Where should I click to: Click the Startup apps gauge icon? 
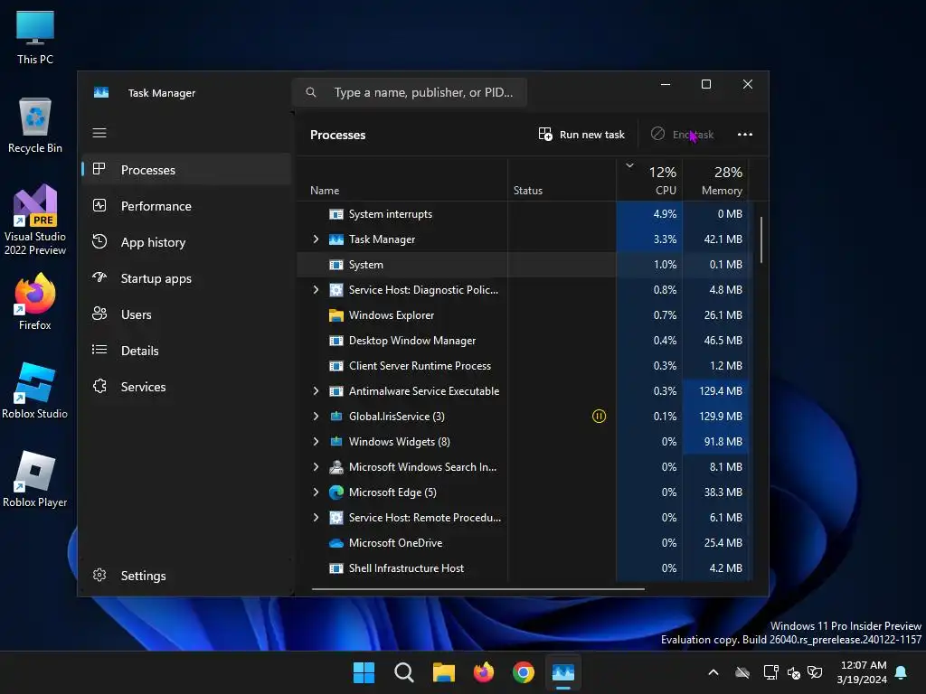(99, 277)
